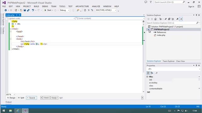Select the Solution Explorer bottom tab
The height and width of the screenshot is (113, 202).
154,61
